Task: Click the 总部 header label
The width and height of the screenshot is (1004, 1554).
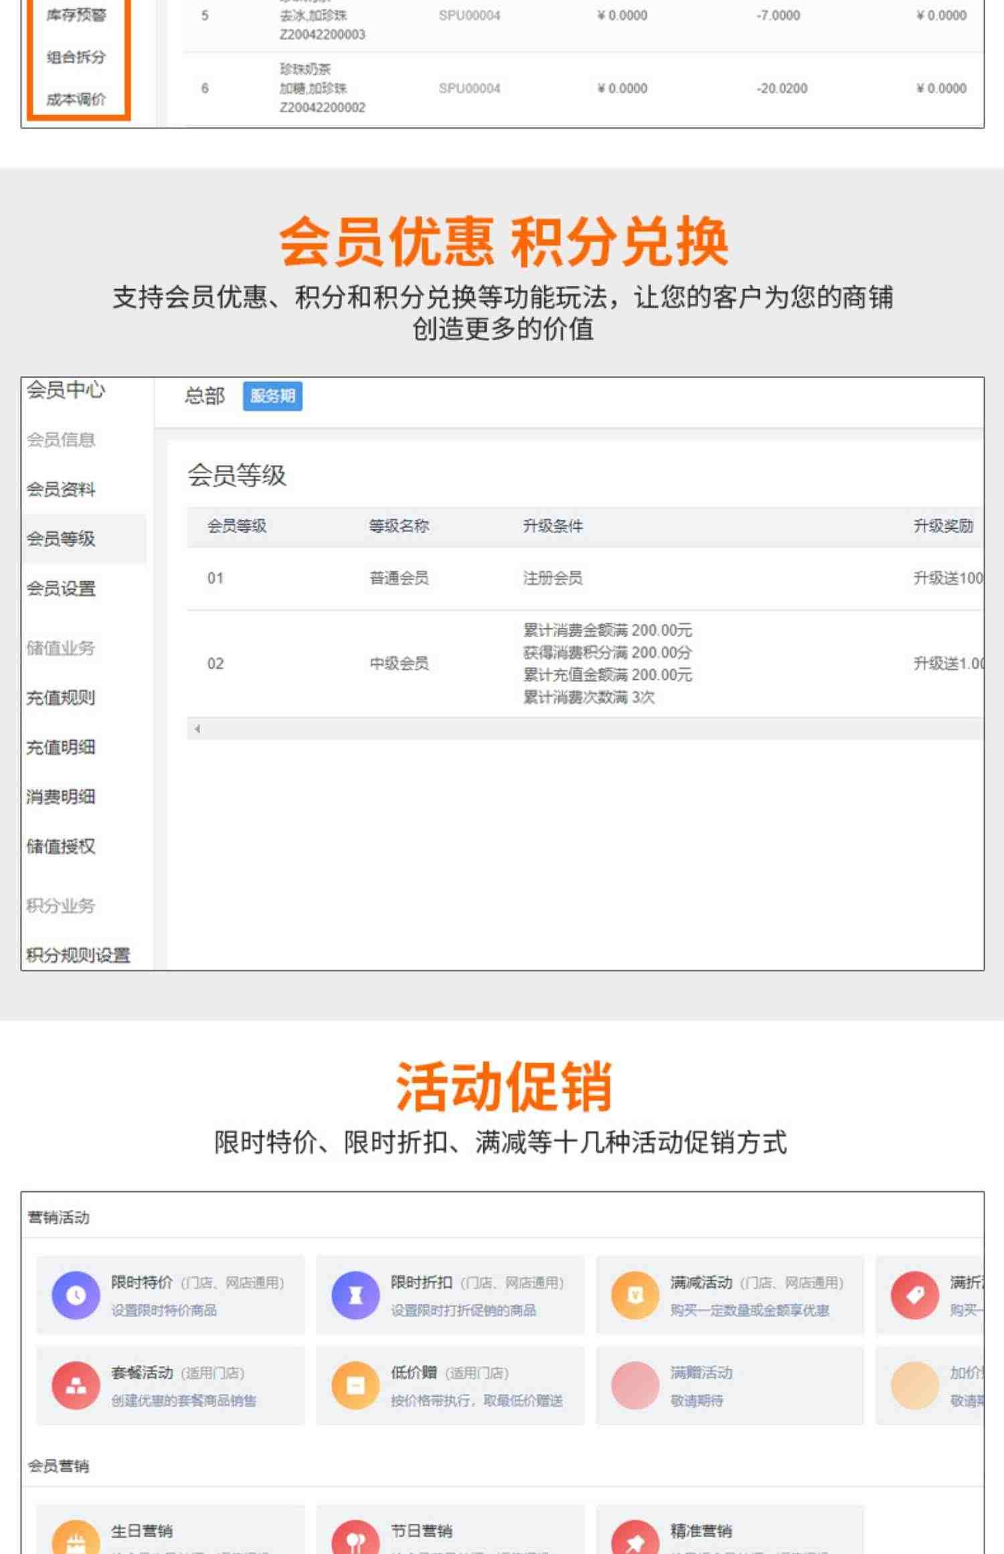Action: (205, 396)
